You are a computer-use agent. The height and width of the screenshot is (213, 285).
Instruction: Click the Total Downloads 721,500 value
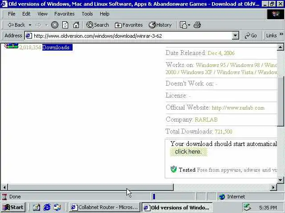coord(224,131)
